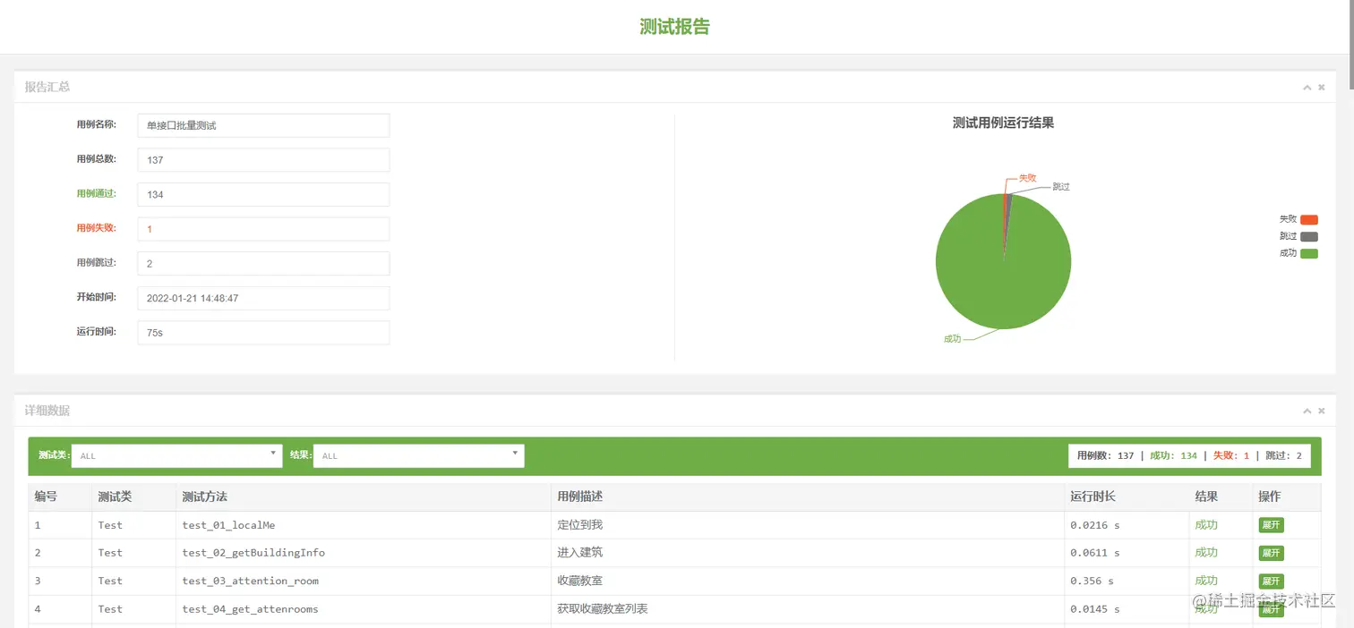The image size is (1354, 628).
Task: Click description cell 收藏教室
Action: coord(807,581)
